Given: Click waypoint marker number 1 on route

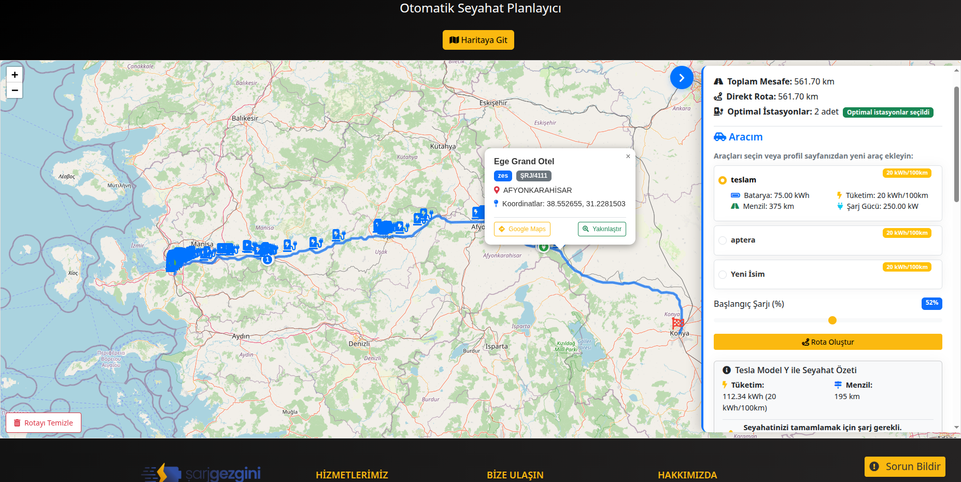Looking at the screenshot, I should coord(267,259).
